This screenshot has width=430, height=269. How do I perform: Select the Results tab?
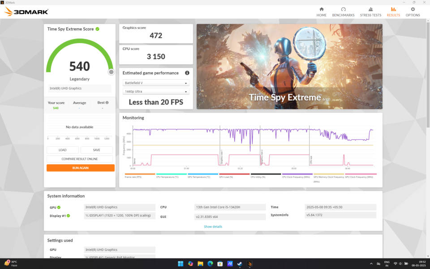pos(393,12)
